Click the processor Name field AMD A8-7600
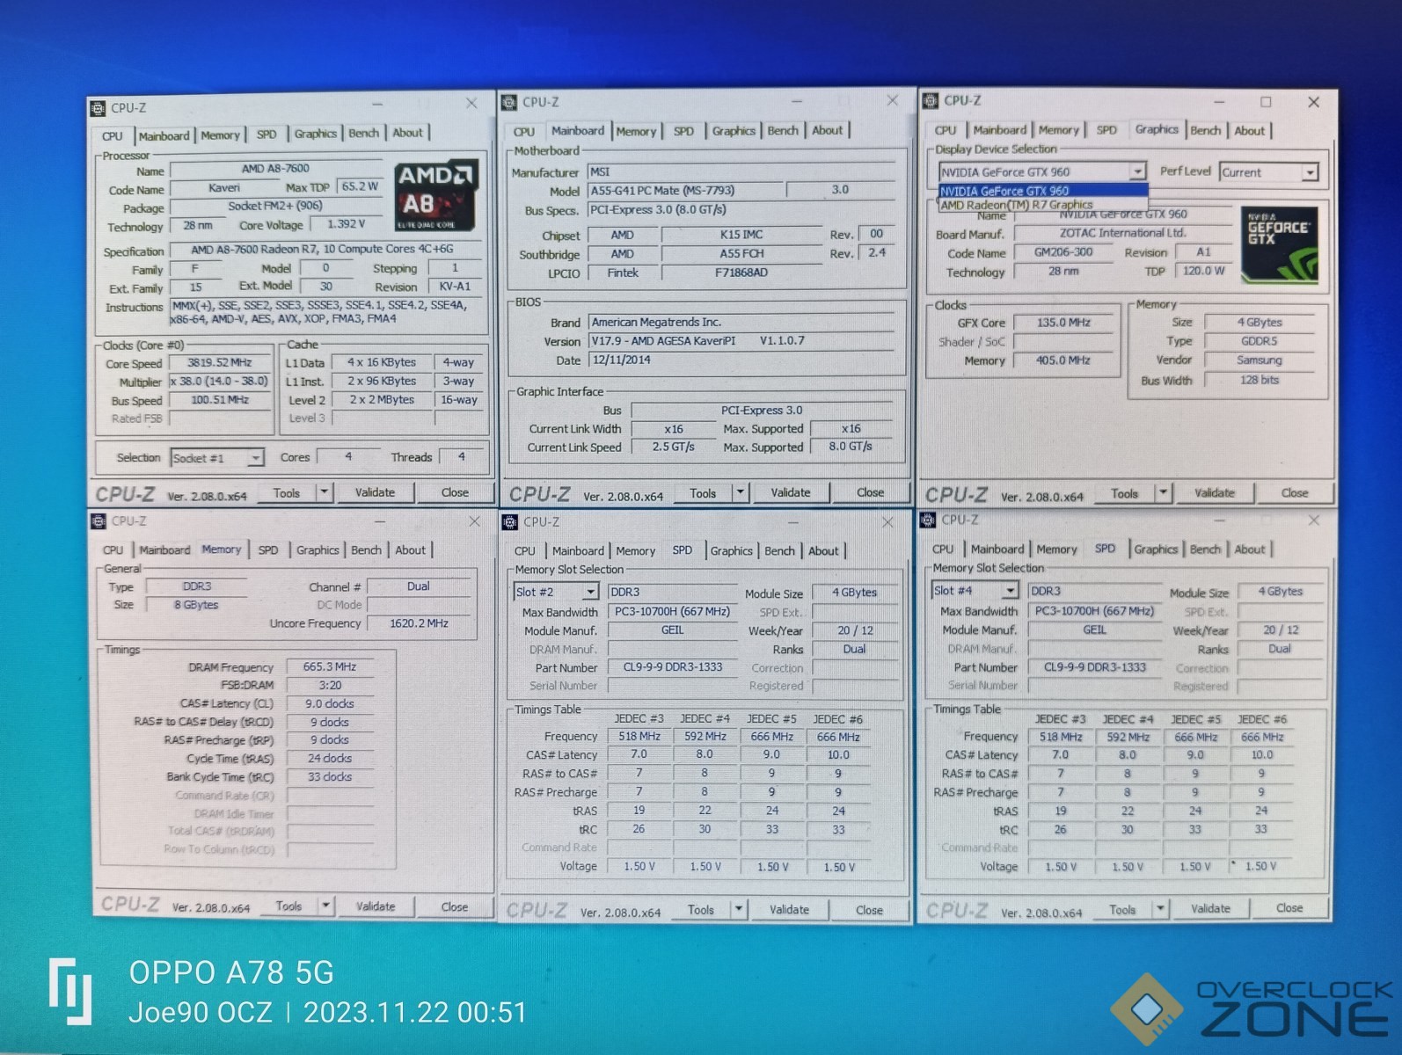 coord(276,169)
